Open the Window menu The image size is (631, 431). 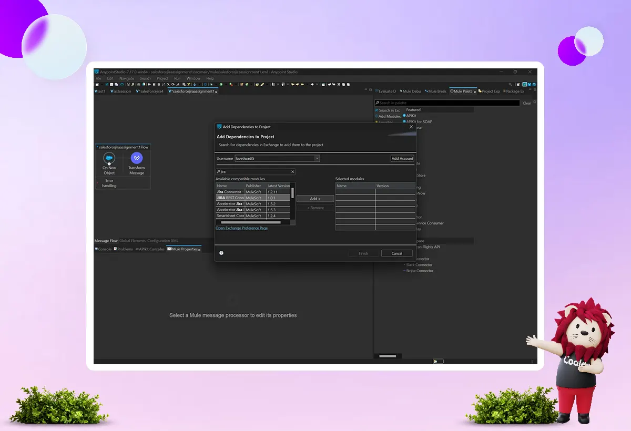pos(194,78)
